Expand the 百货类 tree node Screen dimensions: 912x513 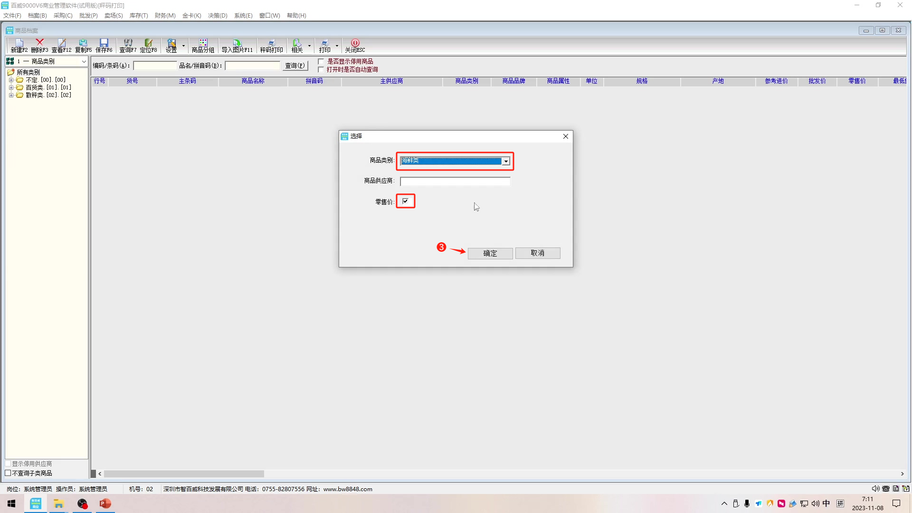(11, 87)
